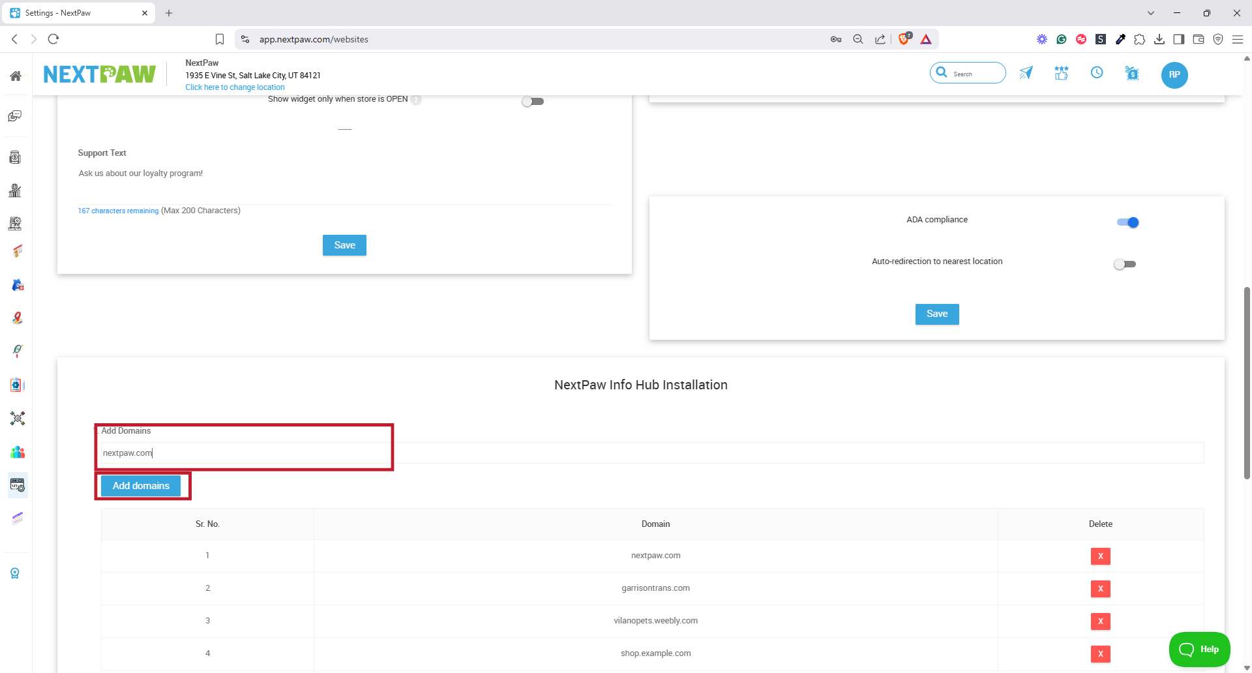Open the network nodes sidebar icon
Viewport: 1252px width, 673px height.
pyautogui.click(x=18, y=418)
